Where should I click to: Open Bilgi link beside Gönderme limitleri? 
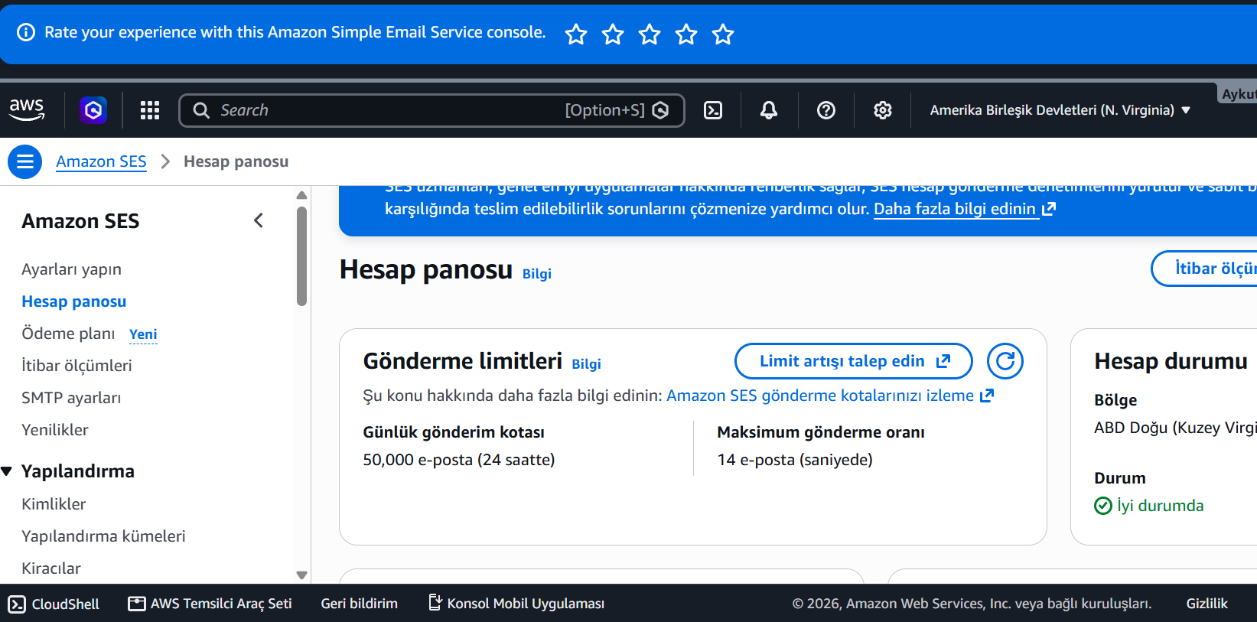[x=587, y=364]
